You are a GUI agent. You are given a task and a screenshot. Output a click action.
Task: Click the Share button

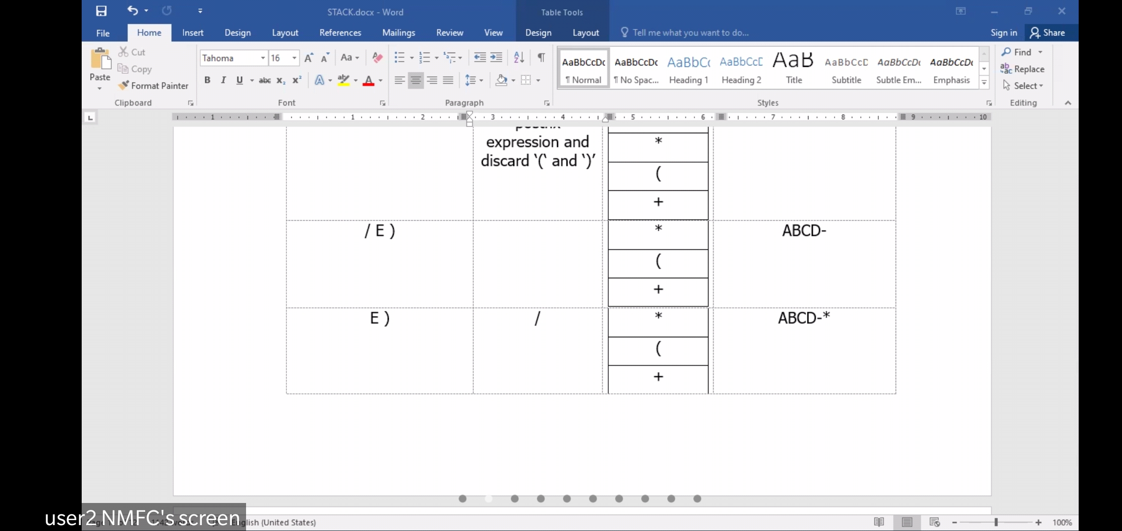tap(1048, 32)
